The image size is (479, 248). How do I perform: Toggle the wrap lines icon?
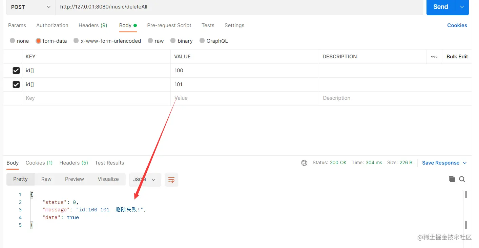click(171, 179)
